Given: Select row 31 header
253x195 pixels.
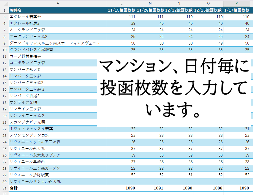Looking at the screenshot, I should pos(4,188).
